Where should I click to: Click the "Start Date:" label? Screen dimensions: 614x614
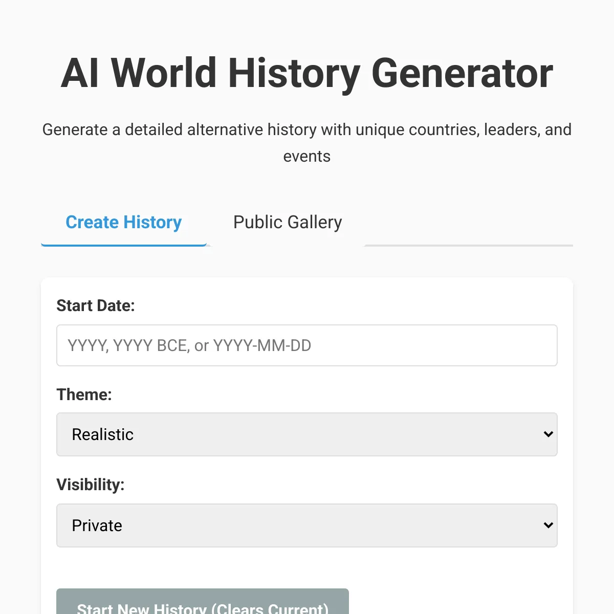(x=96, y=305)
